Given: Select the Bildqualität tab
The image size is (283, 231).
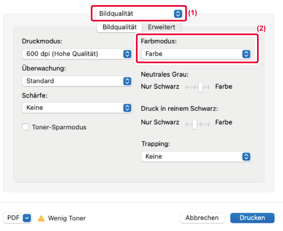Looking at the screenshot, I should (119, 27).
